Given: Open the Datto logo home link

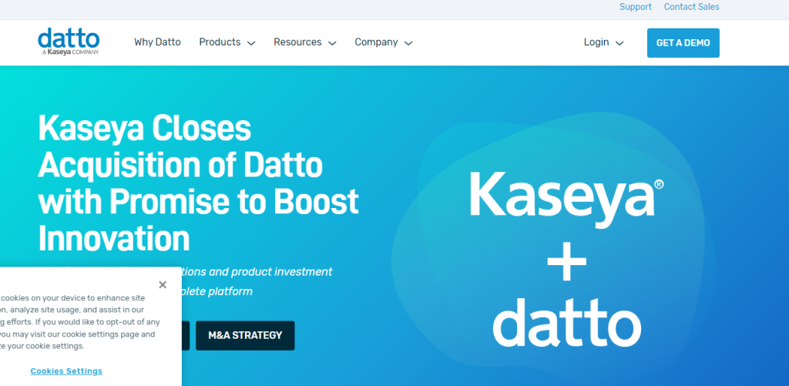Looking at the screenshot, I should (x=69, y=42).
